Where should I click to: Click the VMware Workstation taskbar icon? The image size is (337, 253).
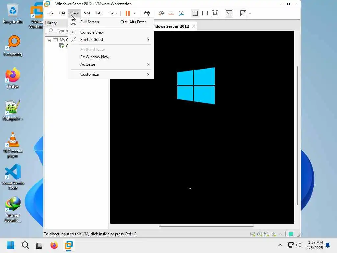tap(69, 245)
